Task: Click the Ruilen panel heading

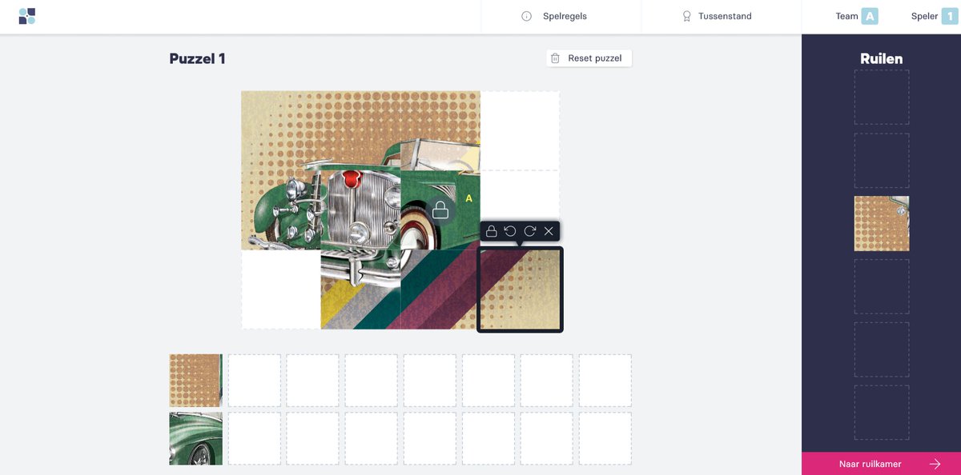Action: [x=882, y=58]
